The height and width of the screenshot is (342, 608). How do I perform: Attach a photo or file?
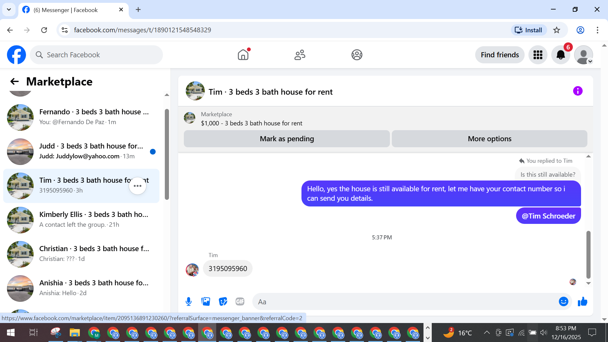(206, 302)
